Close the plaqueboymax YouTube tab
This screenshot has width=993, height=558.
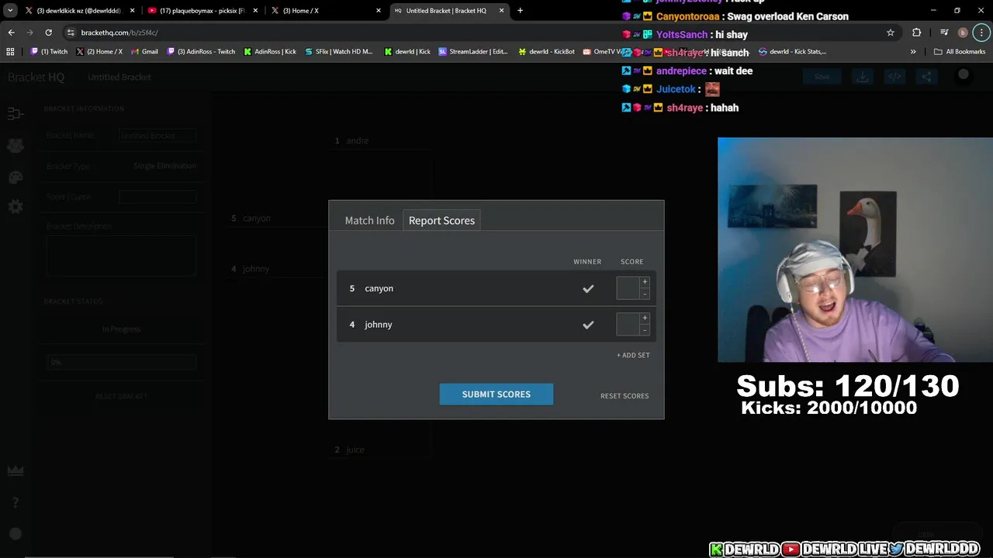click(255, 11)
